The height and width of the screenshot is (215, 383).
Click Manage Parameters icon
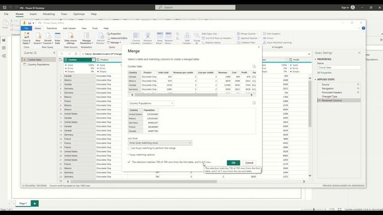[86, 36]
